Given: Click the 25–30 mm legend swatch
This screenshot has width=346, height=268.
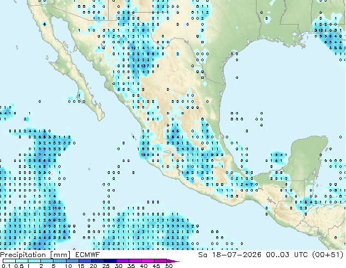Looking at the screenshot, I should [110, 261].
